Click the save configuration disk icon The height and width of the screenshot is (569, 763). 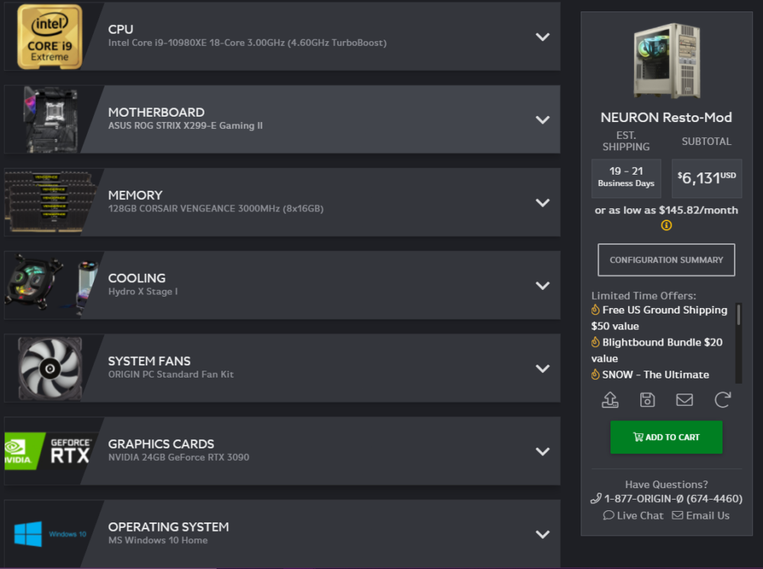point(647,400)
